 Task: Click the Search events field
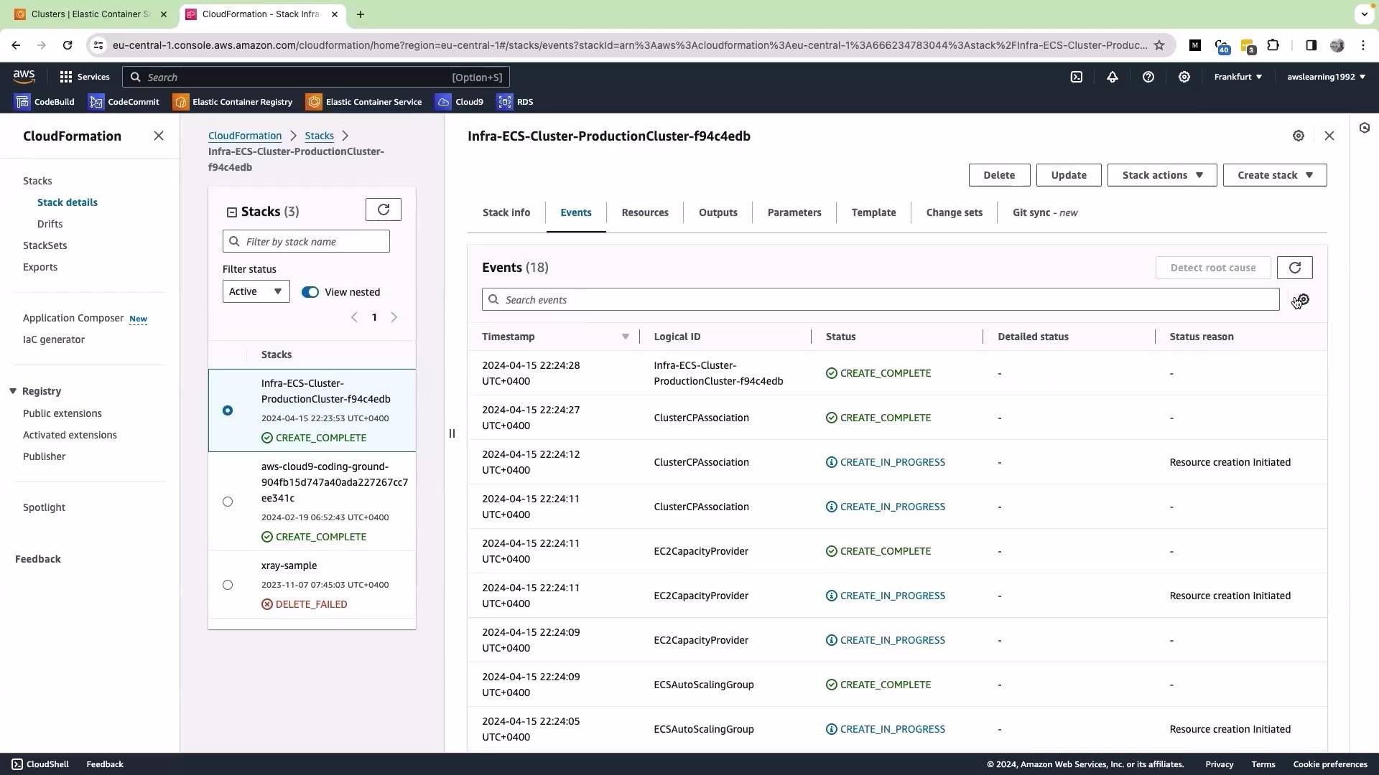pyautogui.click(x=881, y=300)
